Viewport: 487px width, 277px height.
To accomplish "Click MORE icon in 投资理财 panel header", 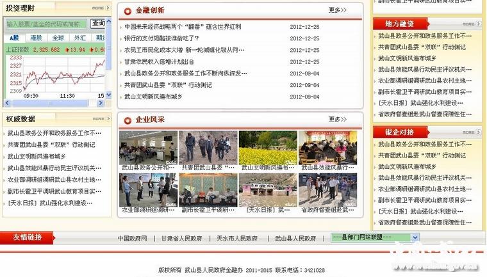I will click(x=97, y=8).
